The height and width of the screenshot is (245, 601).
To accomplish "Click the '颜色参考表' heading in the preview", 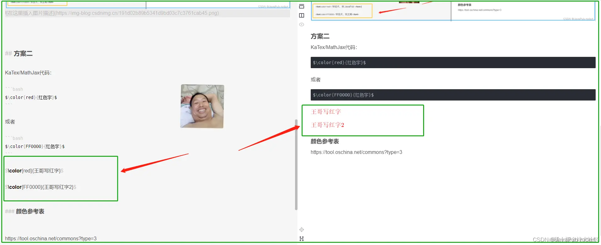I will (325, 142).
